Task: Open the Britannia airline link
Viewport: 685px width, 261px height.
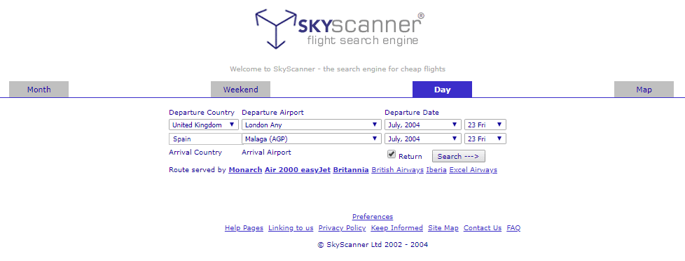Action: tap(351, 170)
